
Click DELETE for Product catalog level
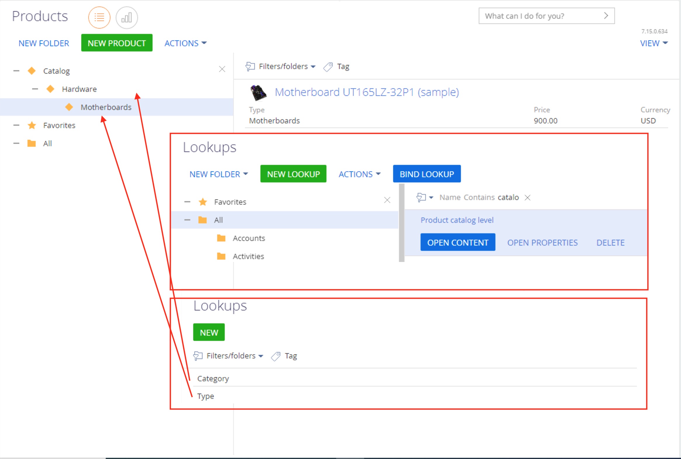(611, 243)
